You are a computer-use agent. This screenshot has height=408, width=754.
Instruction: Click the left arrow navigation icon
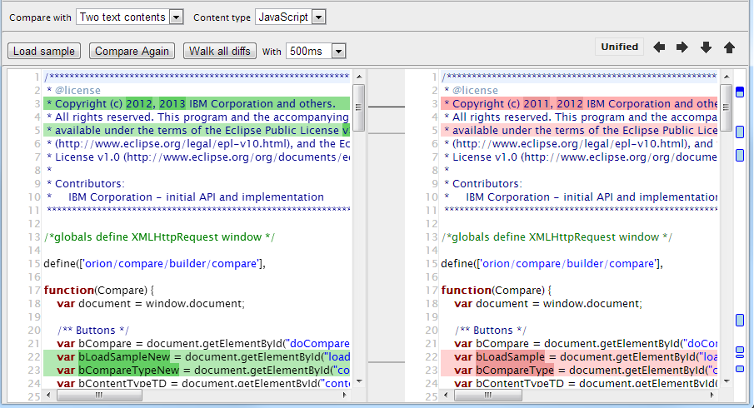tap(659, 47)
